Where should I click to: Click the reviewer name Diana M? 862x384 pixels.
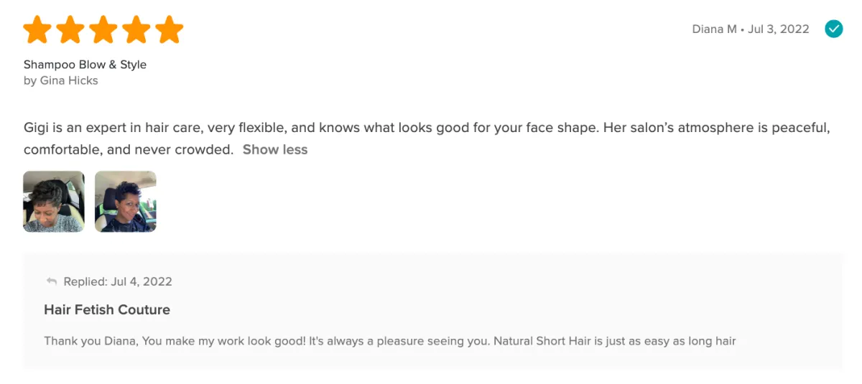714,29
